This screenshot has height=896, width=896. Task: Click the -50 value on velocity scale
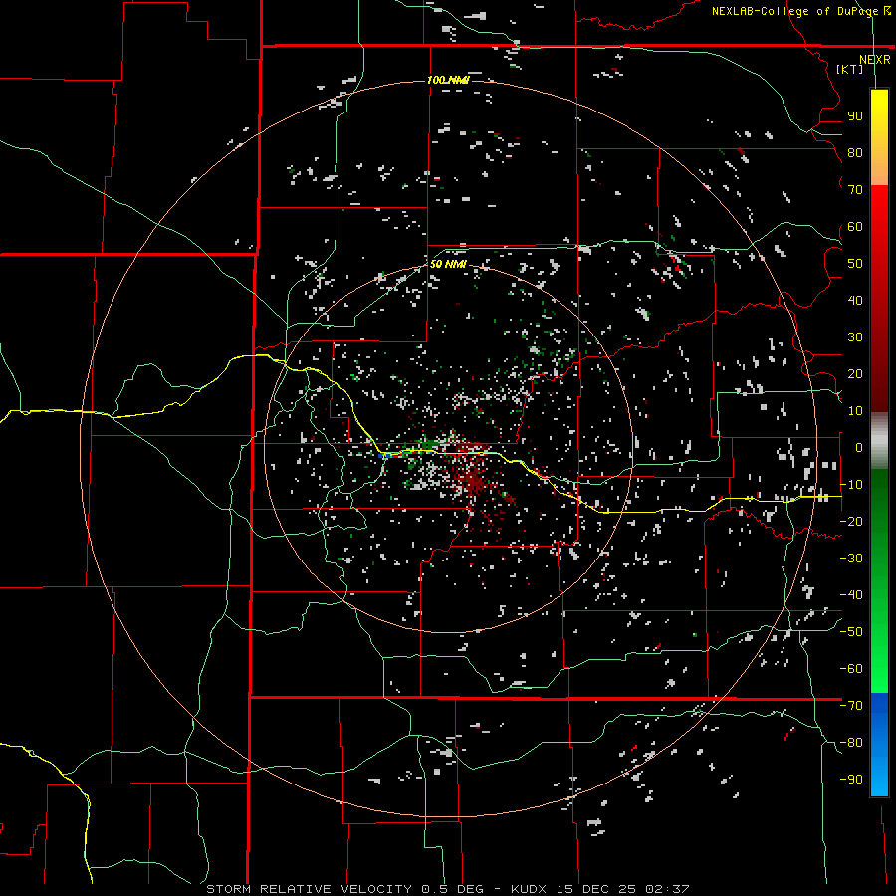point(851,632)
